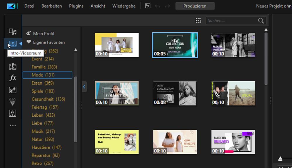The width and height of the screenshot is (292, 168).
Task: Save project with floppy disk icon
Action: click(x=148, y=6)
